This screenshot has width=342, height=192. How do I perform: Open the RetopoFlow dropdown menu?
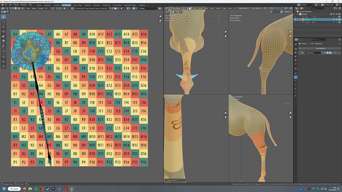(244, 8)
